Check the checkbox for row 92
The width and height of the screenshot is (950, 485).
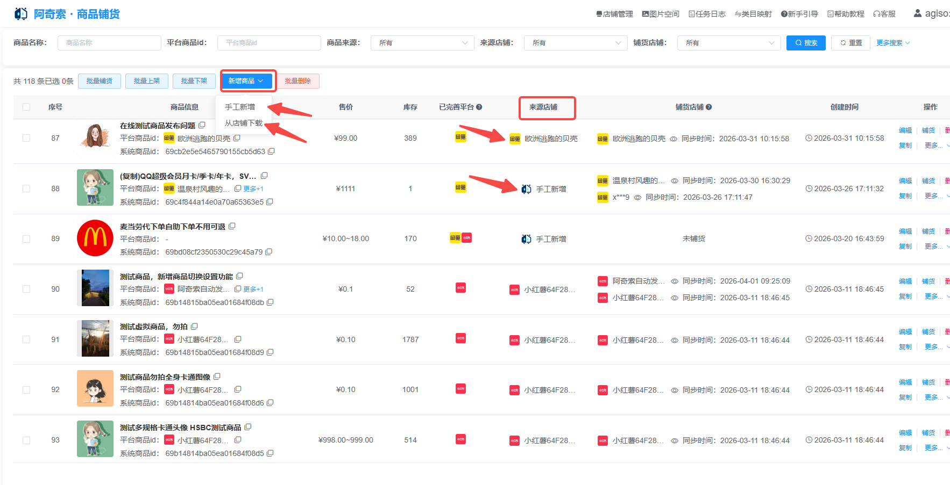pos(26,390)
